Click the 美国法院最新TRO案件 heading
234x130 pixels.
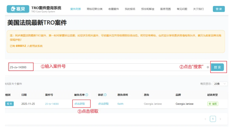37,23
